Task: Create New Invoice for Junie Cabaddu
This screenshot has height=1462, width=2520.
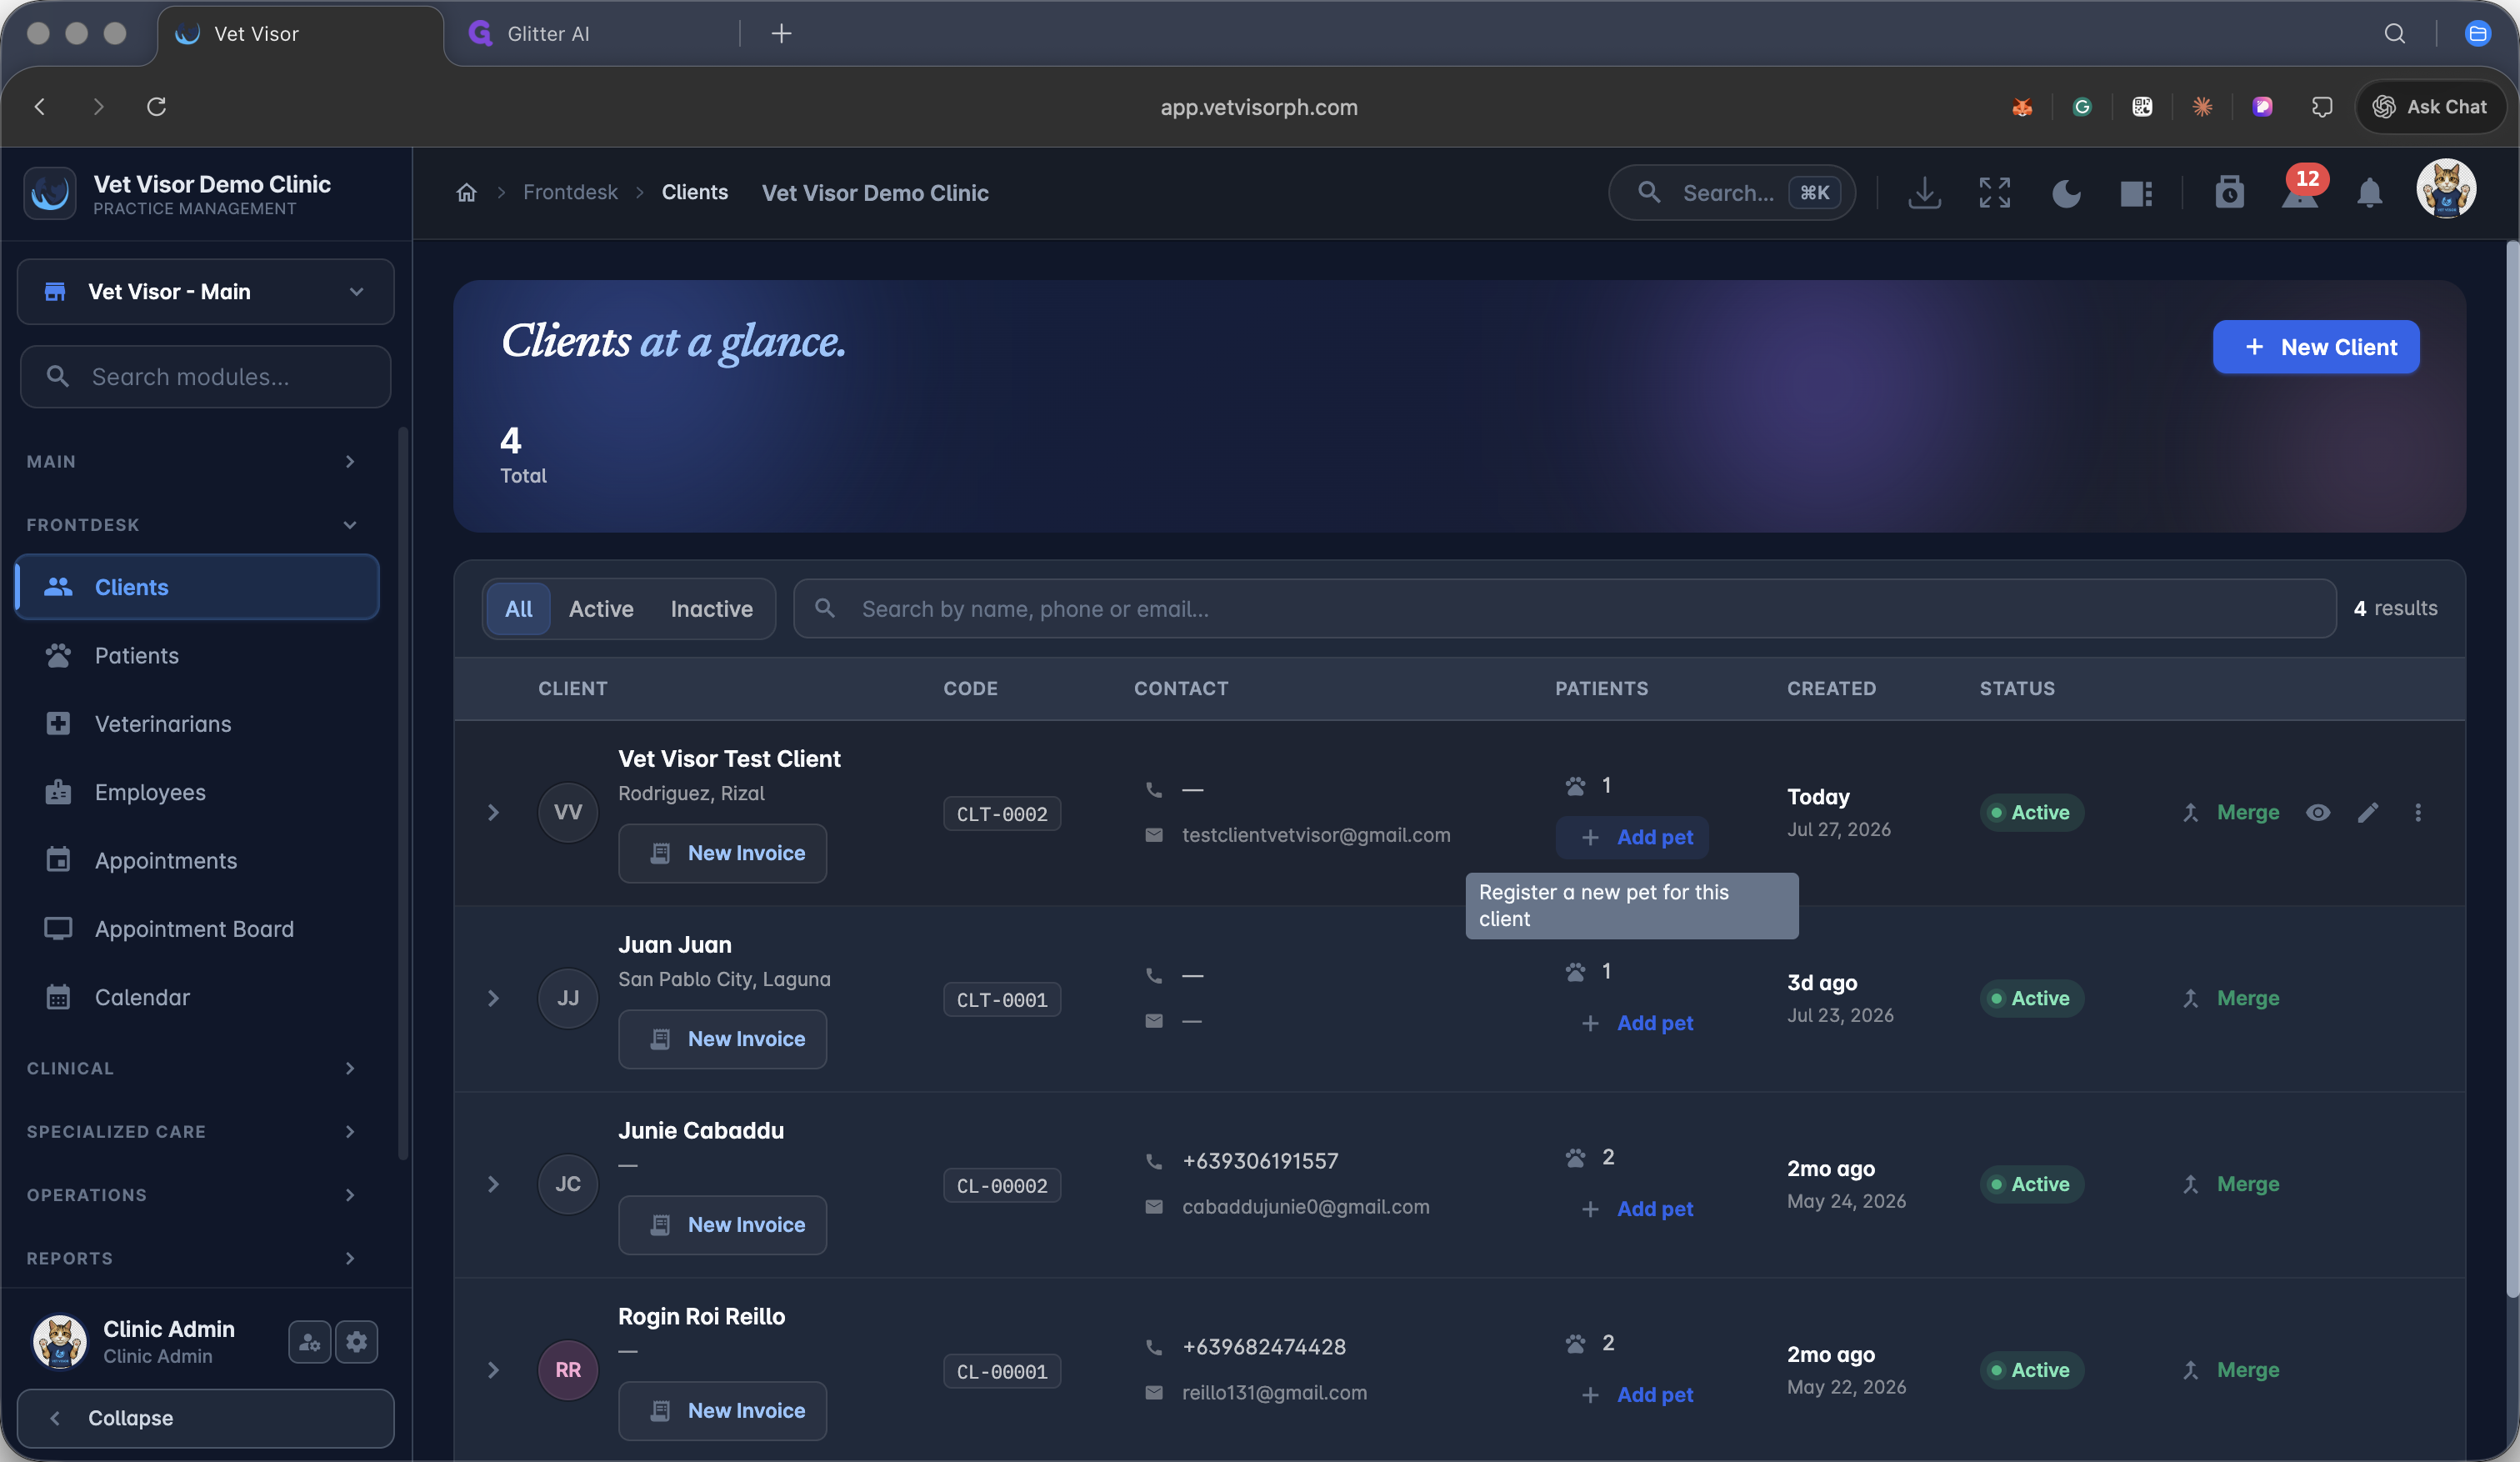Action: tap(722, 1225)
